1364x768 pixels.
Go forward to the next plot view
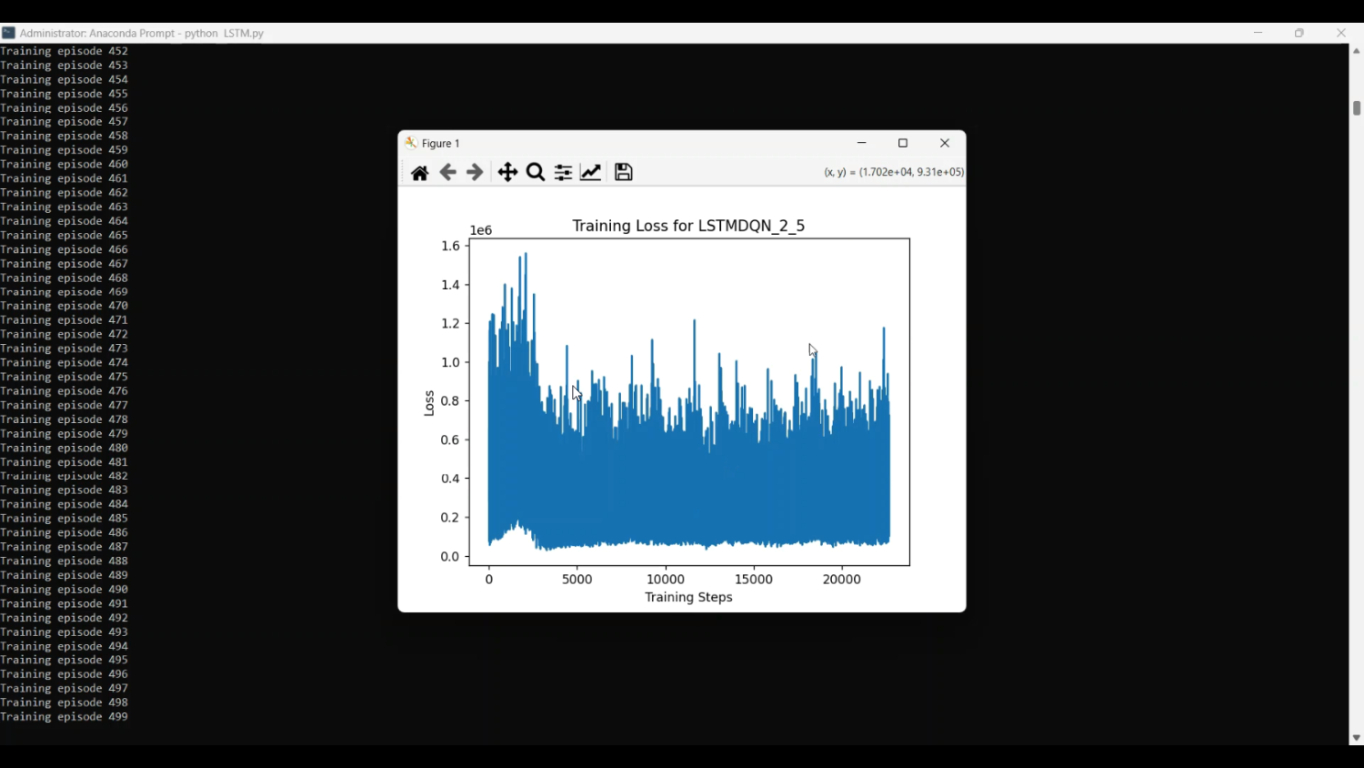[475, 171]
